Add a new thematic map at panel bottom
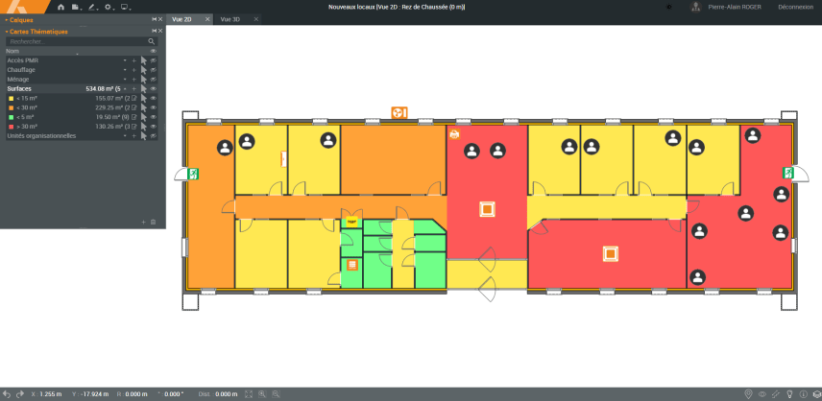 pyautogui.click(x=144, y=222)
